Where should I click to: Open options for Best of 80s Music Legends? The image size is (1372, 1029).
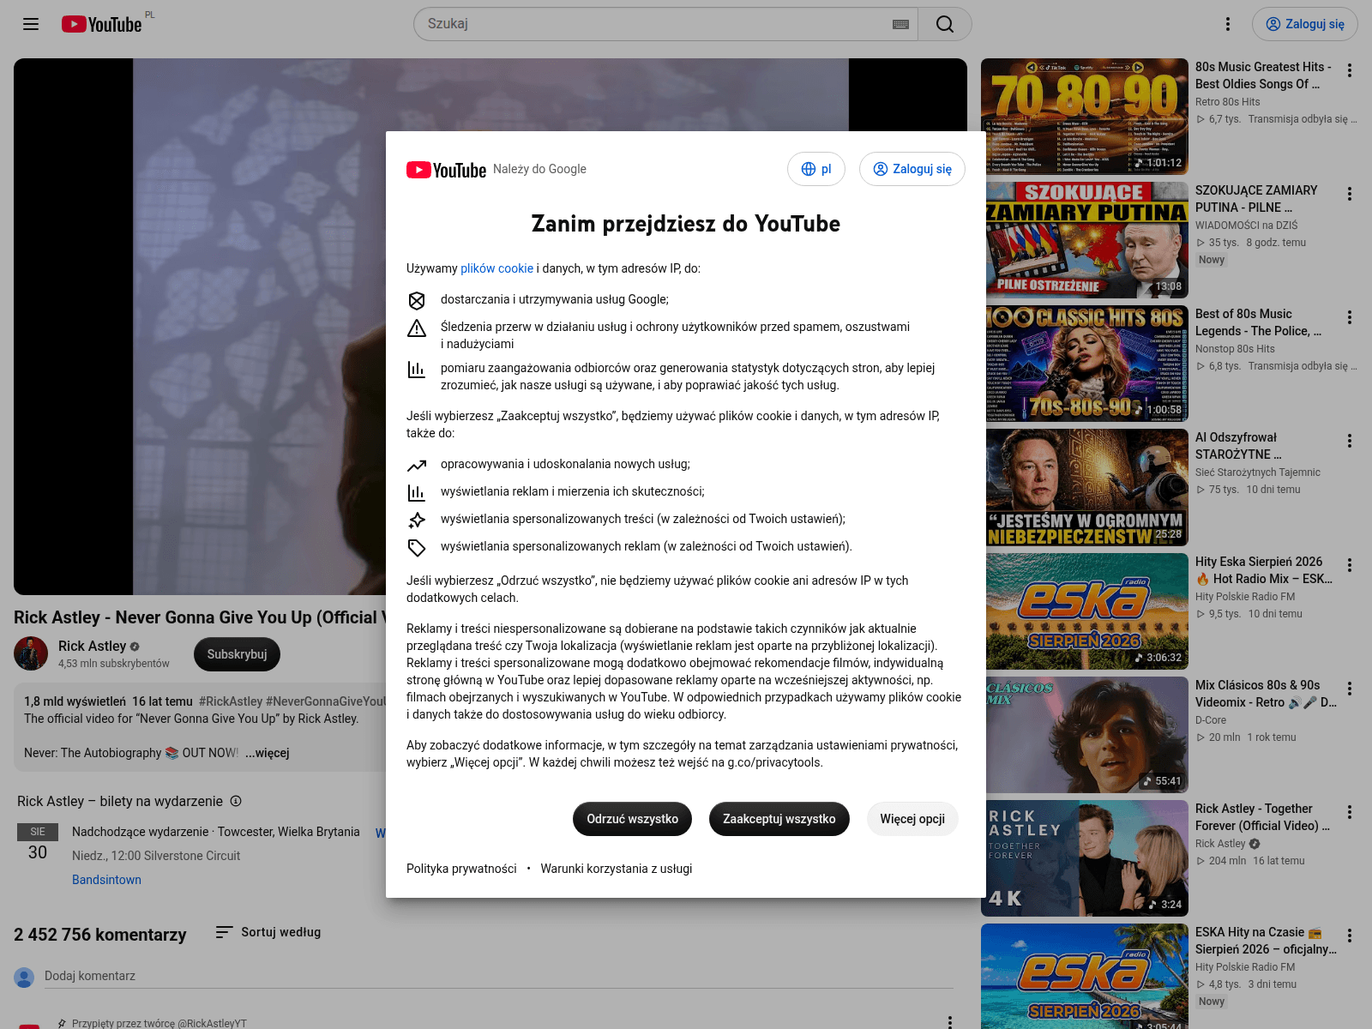click(x=1350, y=317)
